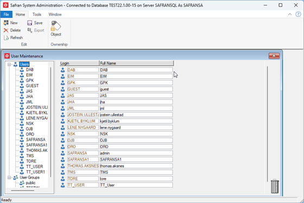Image resolution: width=304 pixels, height=203 pixels.
Task: Click the Users root node icon in tree
Action: point(16,64)
